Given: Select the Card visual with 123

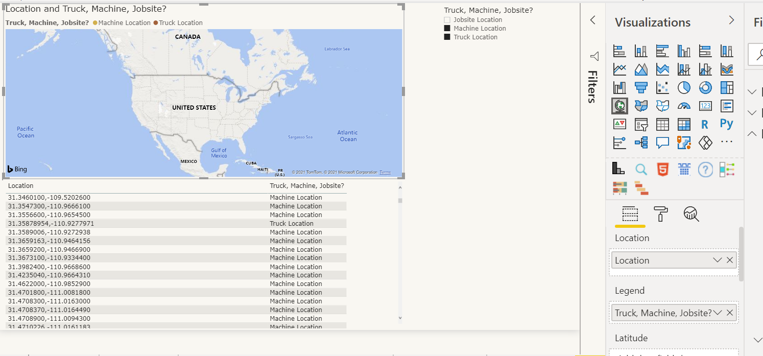Looking at the screenshot, I should (705, 106).
